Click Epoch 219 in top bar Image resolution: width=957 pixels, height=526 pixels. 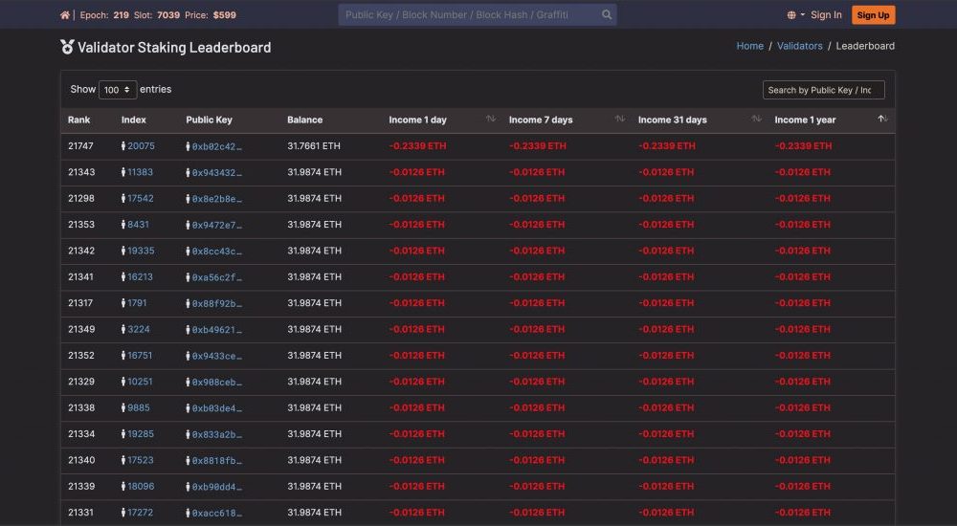pyautogui.click(x=104, y=15)
